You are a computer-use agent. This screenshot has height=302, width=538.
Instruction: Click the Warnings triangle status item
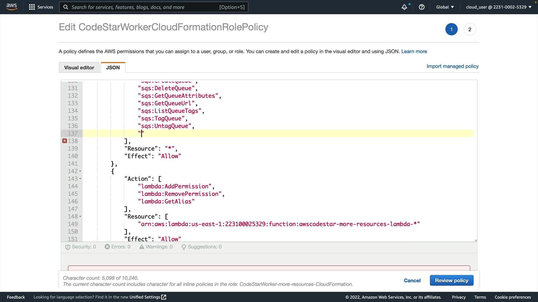tap(156, 247)
